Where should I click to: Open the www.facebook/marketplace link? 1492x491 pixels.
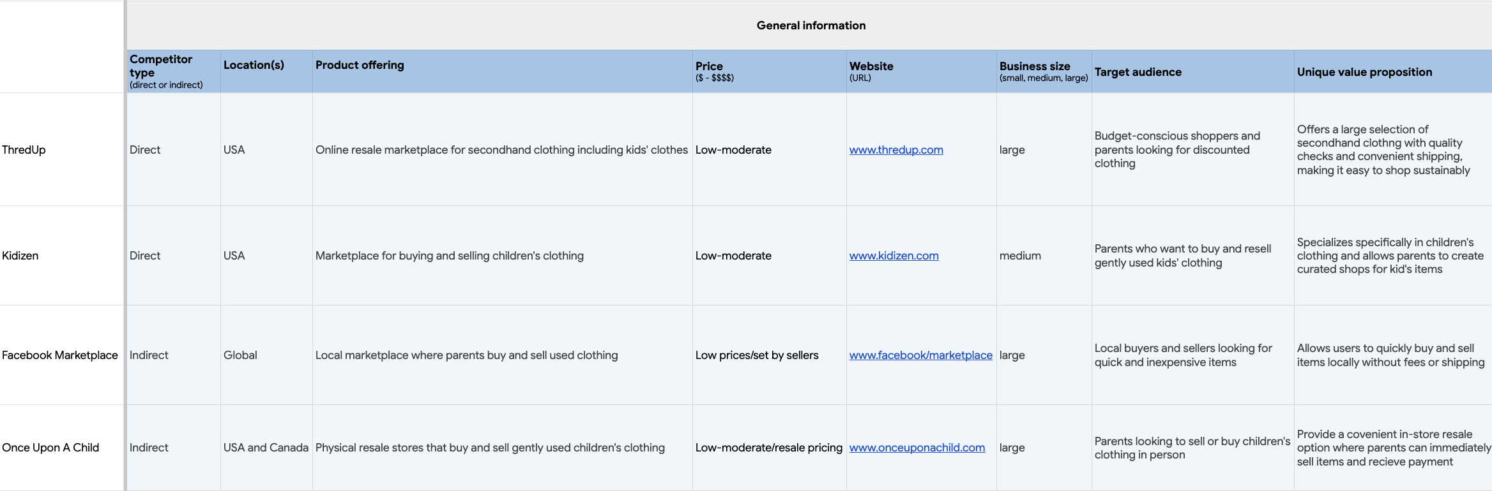tap(921, 355)
